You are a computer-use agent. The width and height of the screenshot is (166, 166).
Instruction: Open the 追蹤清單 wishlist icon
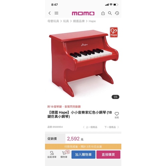click(52, 154)
